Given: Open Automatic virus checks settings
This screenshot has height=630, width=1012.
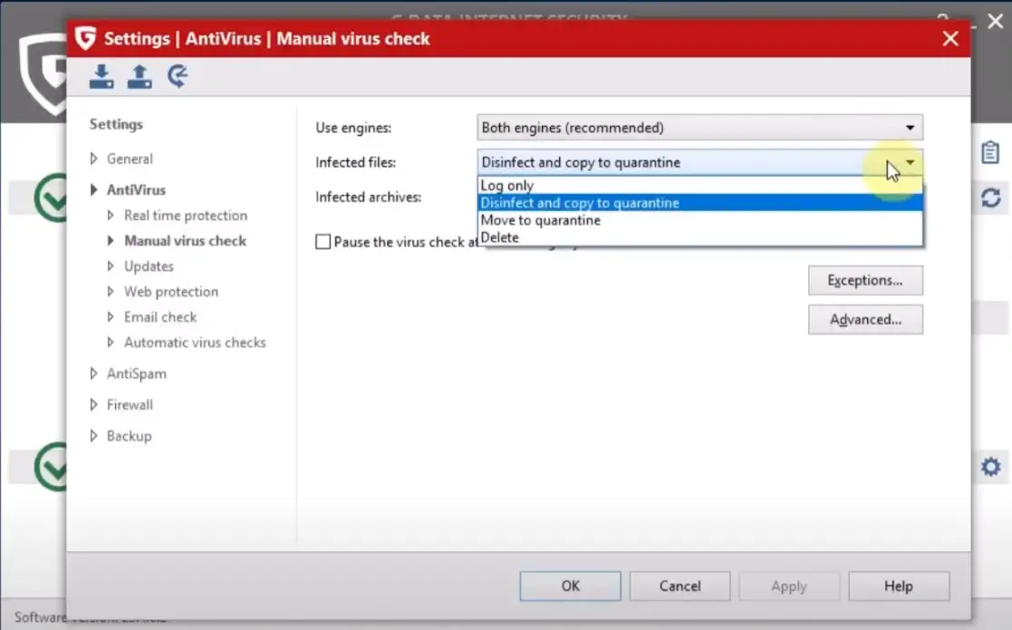Looking at the screenshot, I should click(195, 343).
